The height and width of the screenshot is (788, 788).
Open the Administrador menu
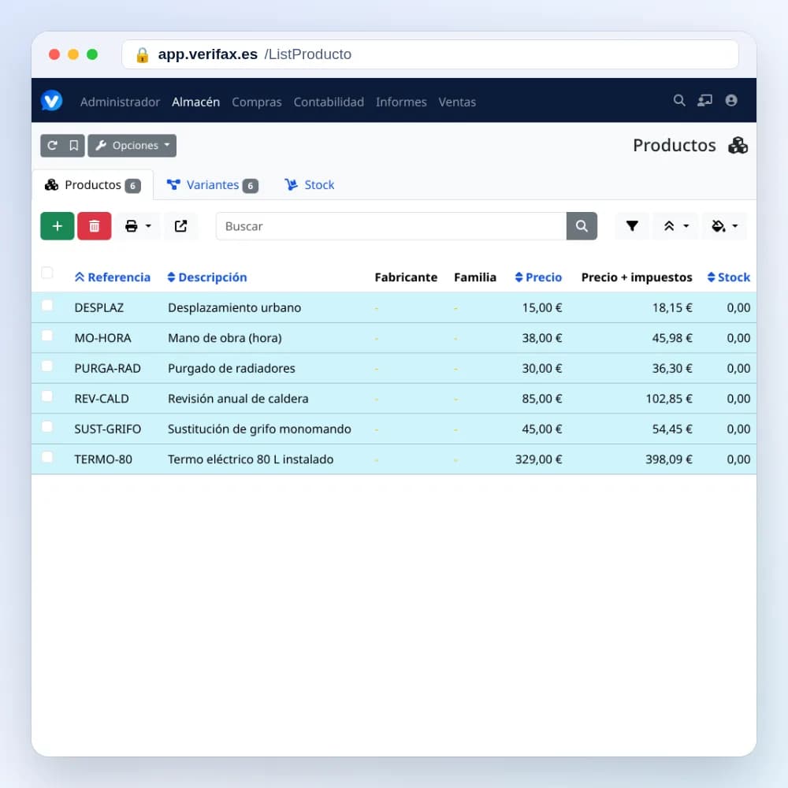point(120,102)
